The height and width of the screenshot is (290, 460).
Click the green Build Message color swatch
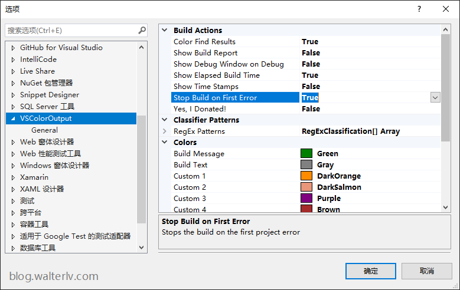[306, 154]
